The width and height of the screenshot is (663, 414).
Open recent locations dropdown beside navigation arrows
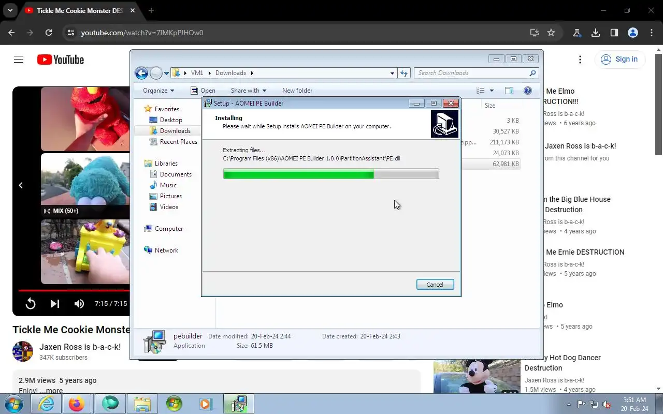(166, 73)
